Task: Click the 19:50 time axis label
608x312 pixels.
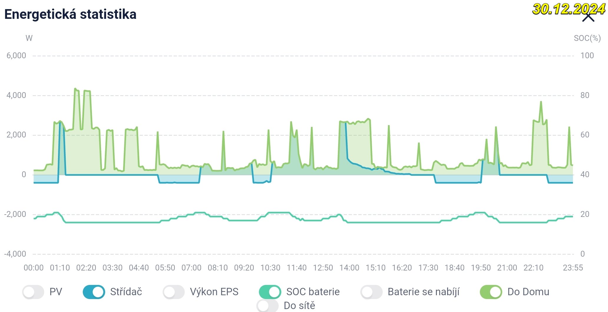Action: tap(481, 268)
